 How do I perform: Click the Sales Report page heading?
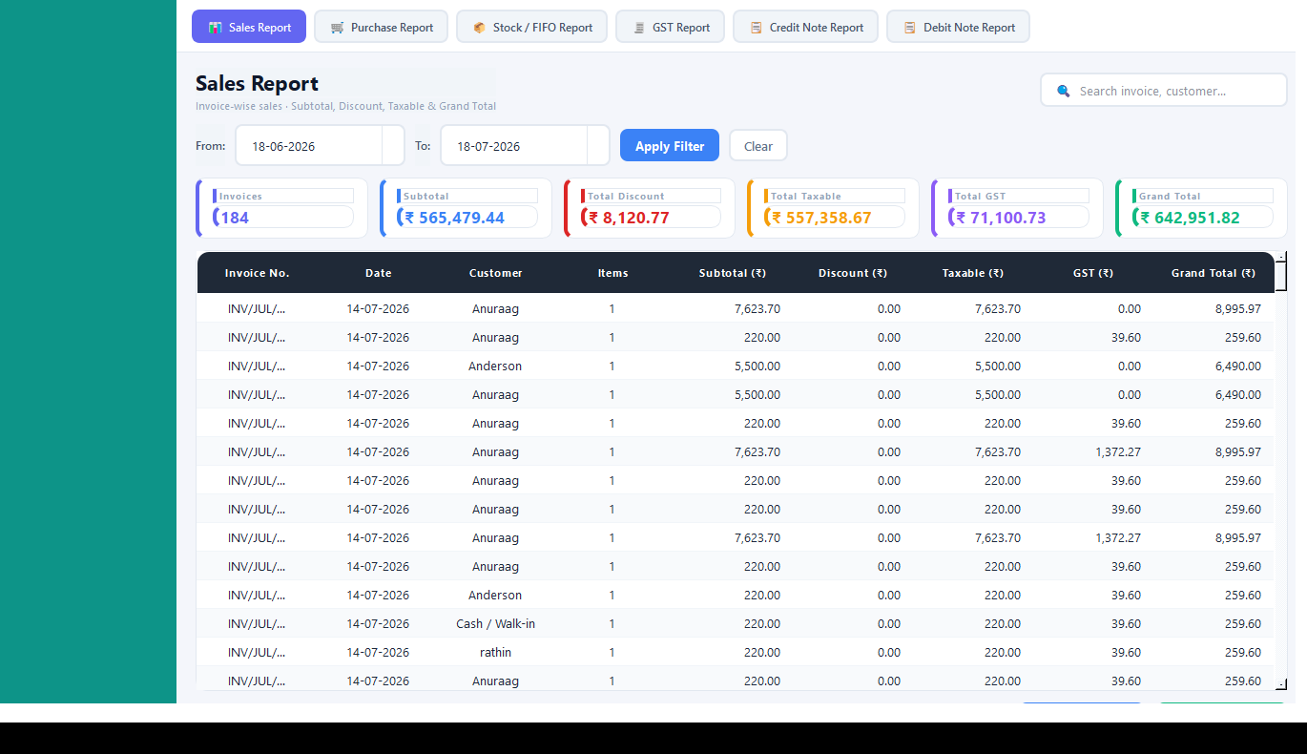point(257,83)
